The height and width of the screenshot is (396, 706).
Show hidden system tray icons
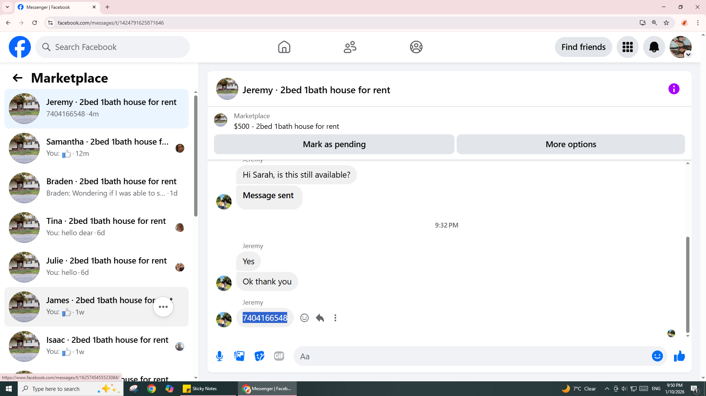click(x=607, y=389)
